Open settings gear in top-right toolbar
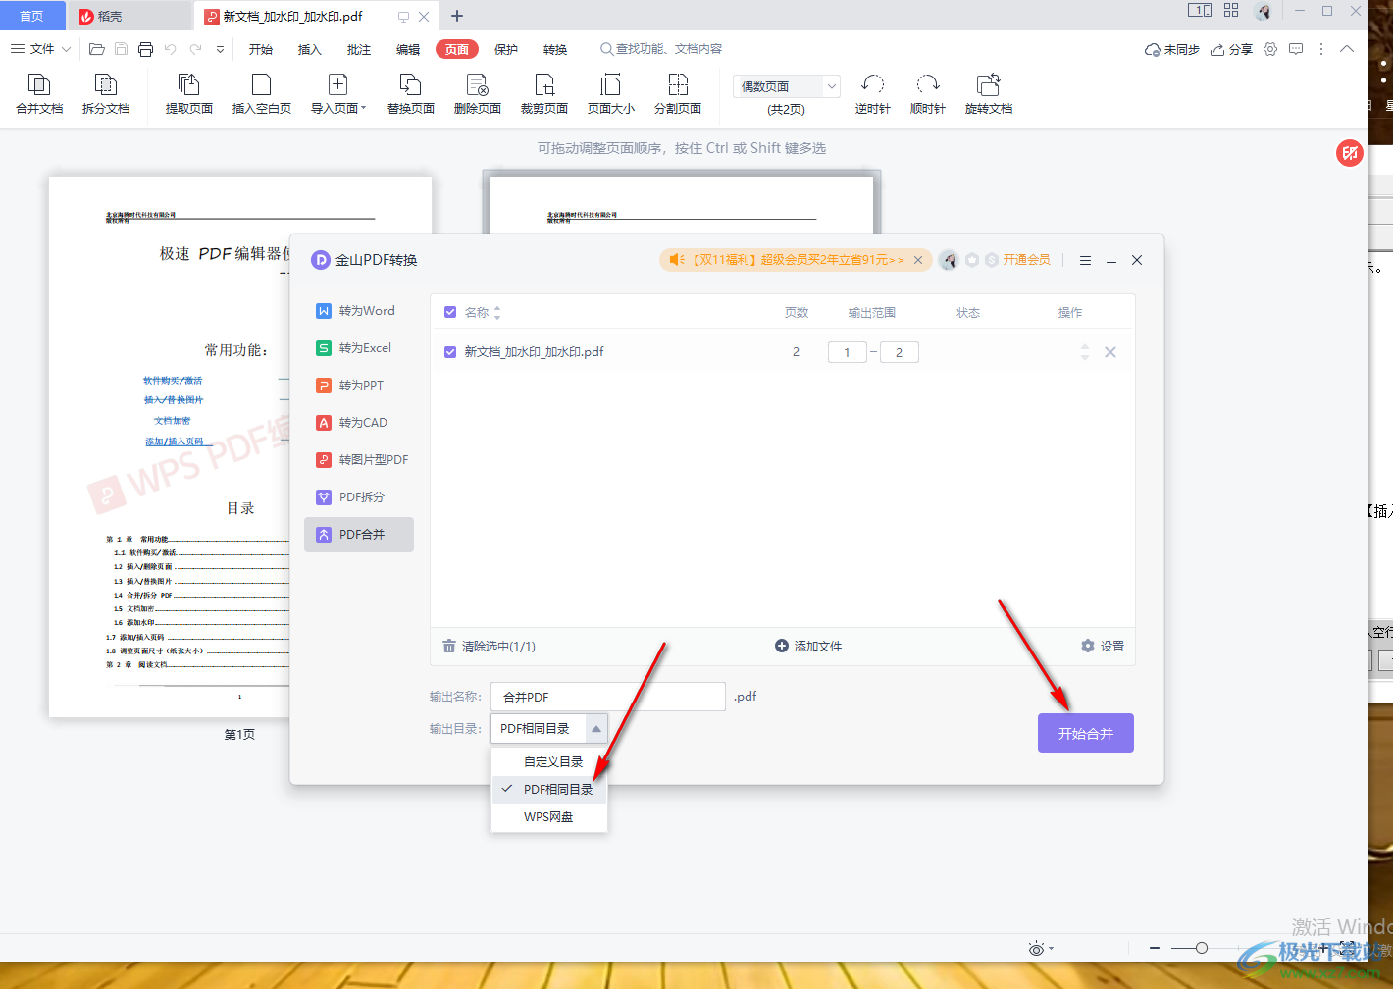 click(x=1270, y=49)
